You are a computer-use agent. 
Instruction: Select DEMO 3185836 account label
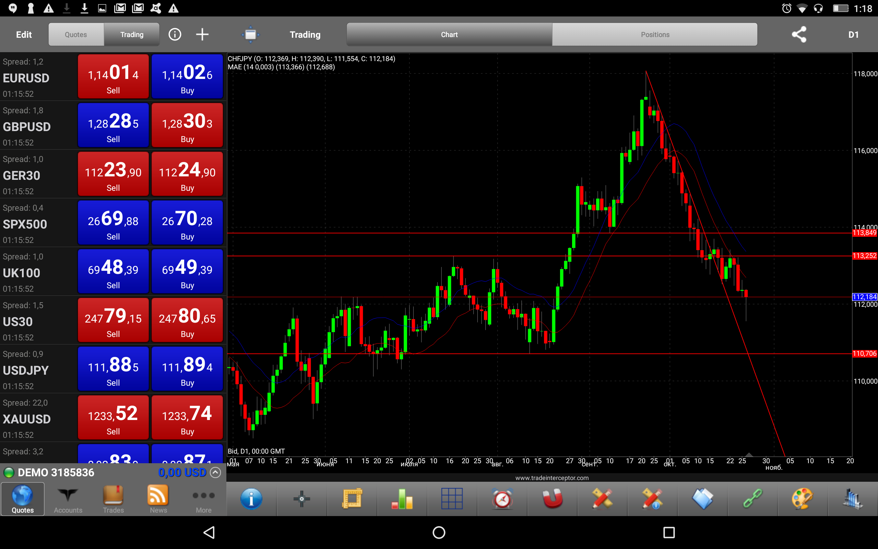pyautogui.click(x=56, y=472)
